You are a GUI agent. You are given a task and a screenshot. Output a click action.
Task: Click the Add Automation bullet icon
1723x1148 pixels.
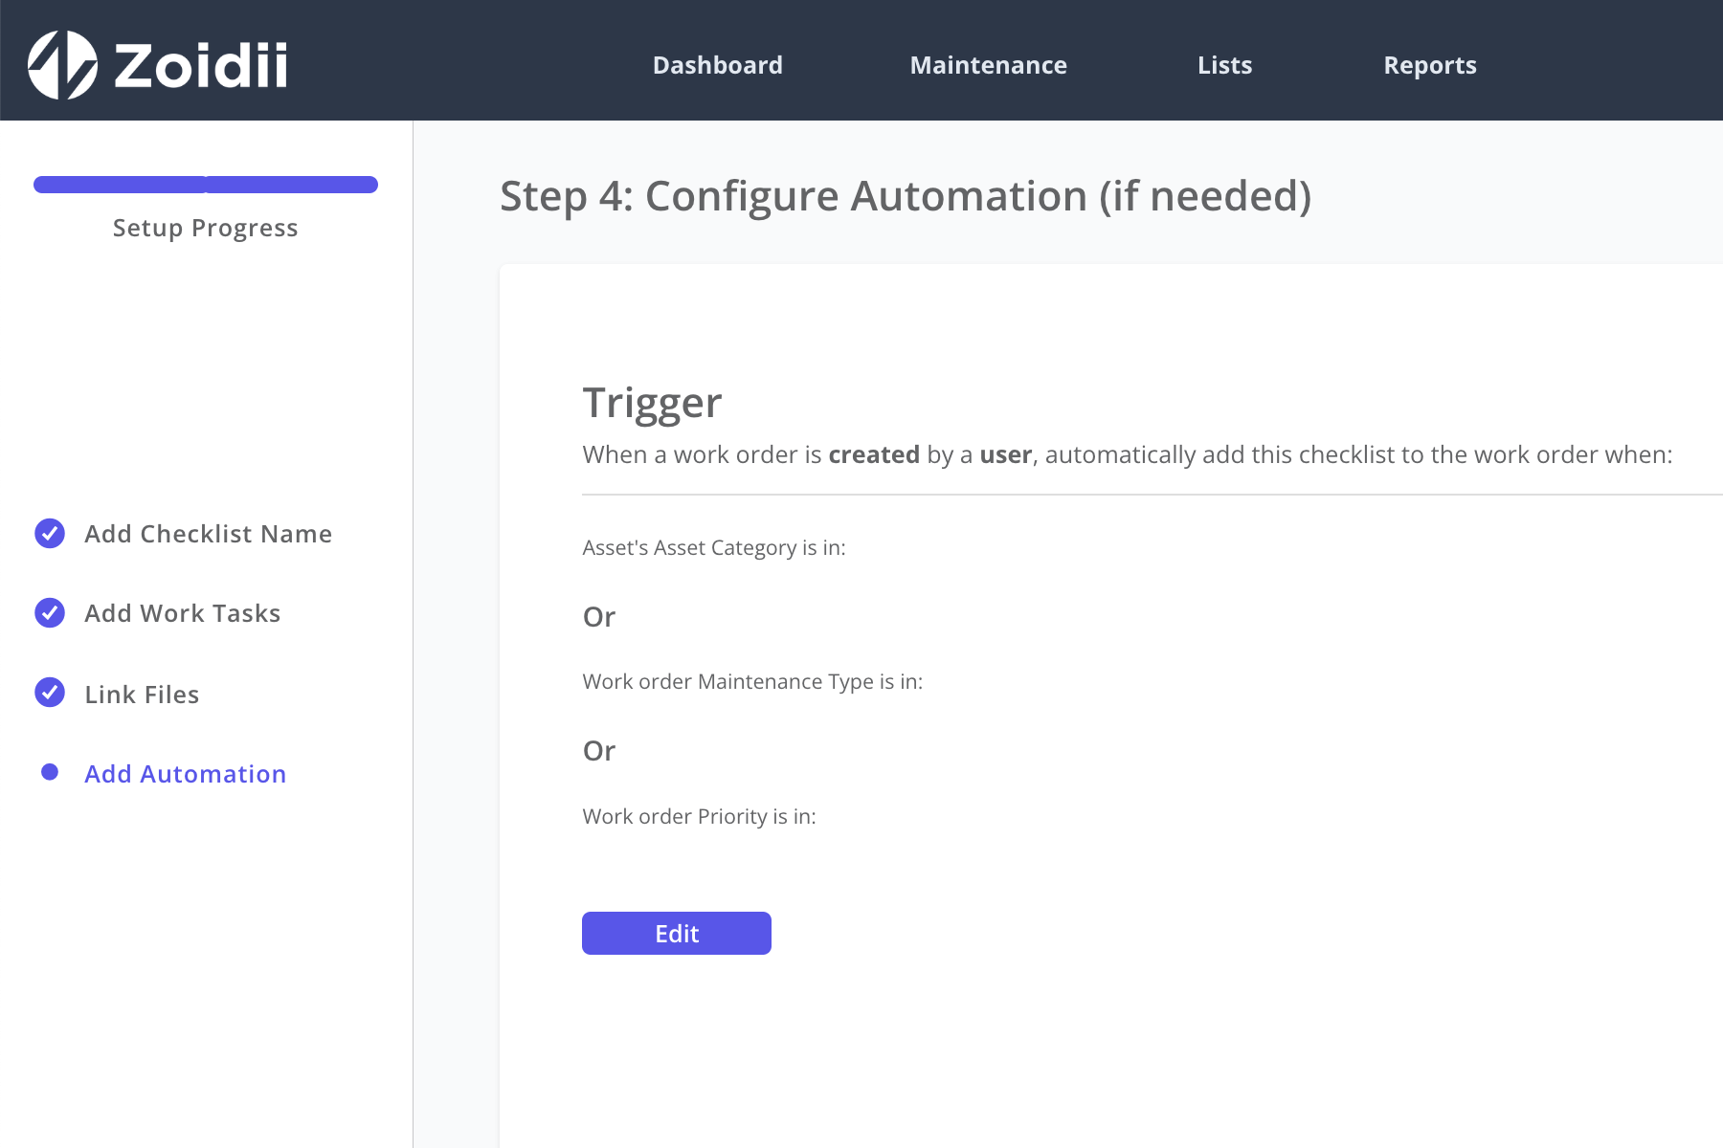coord(50,772)
